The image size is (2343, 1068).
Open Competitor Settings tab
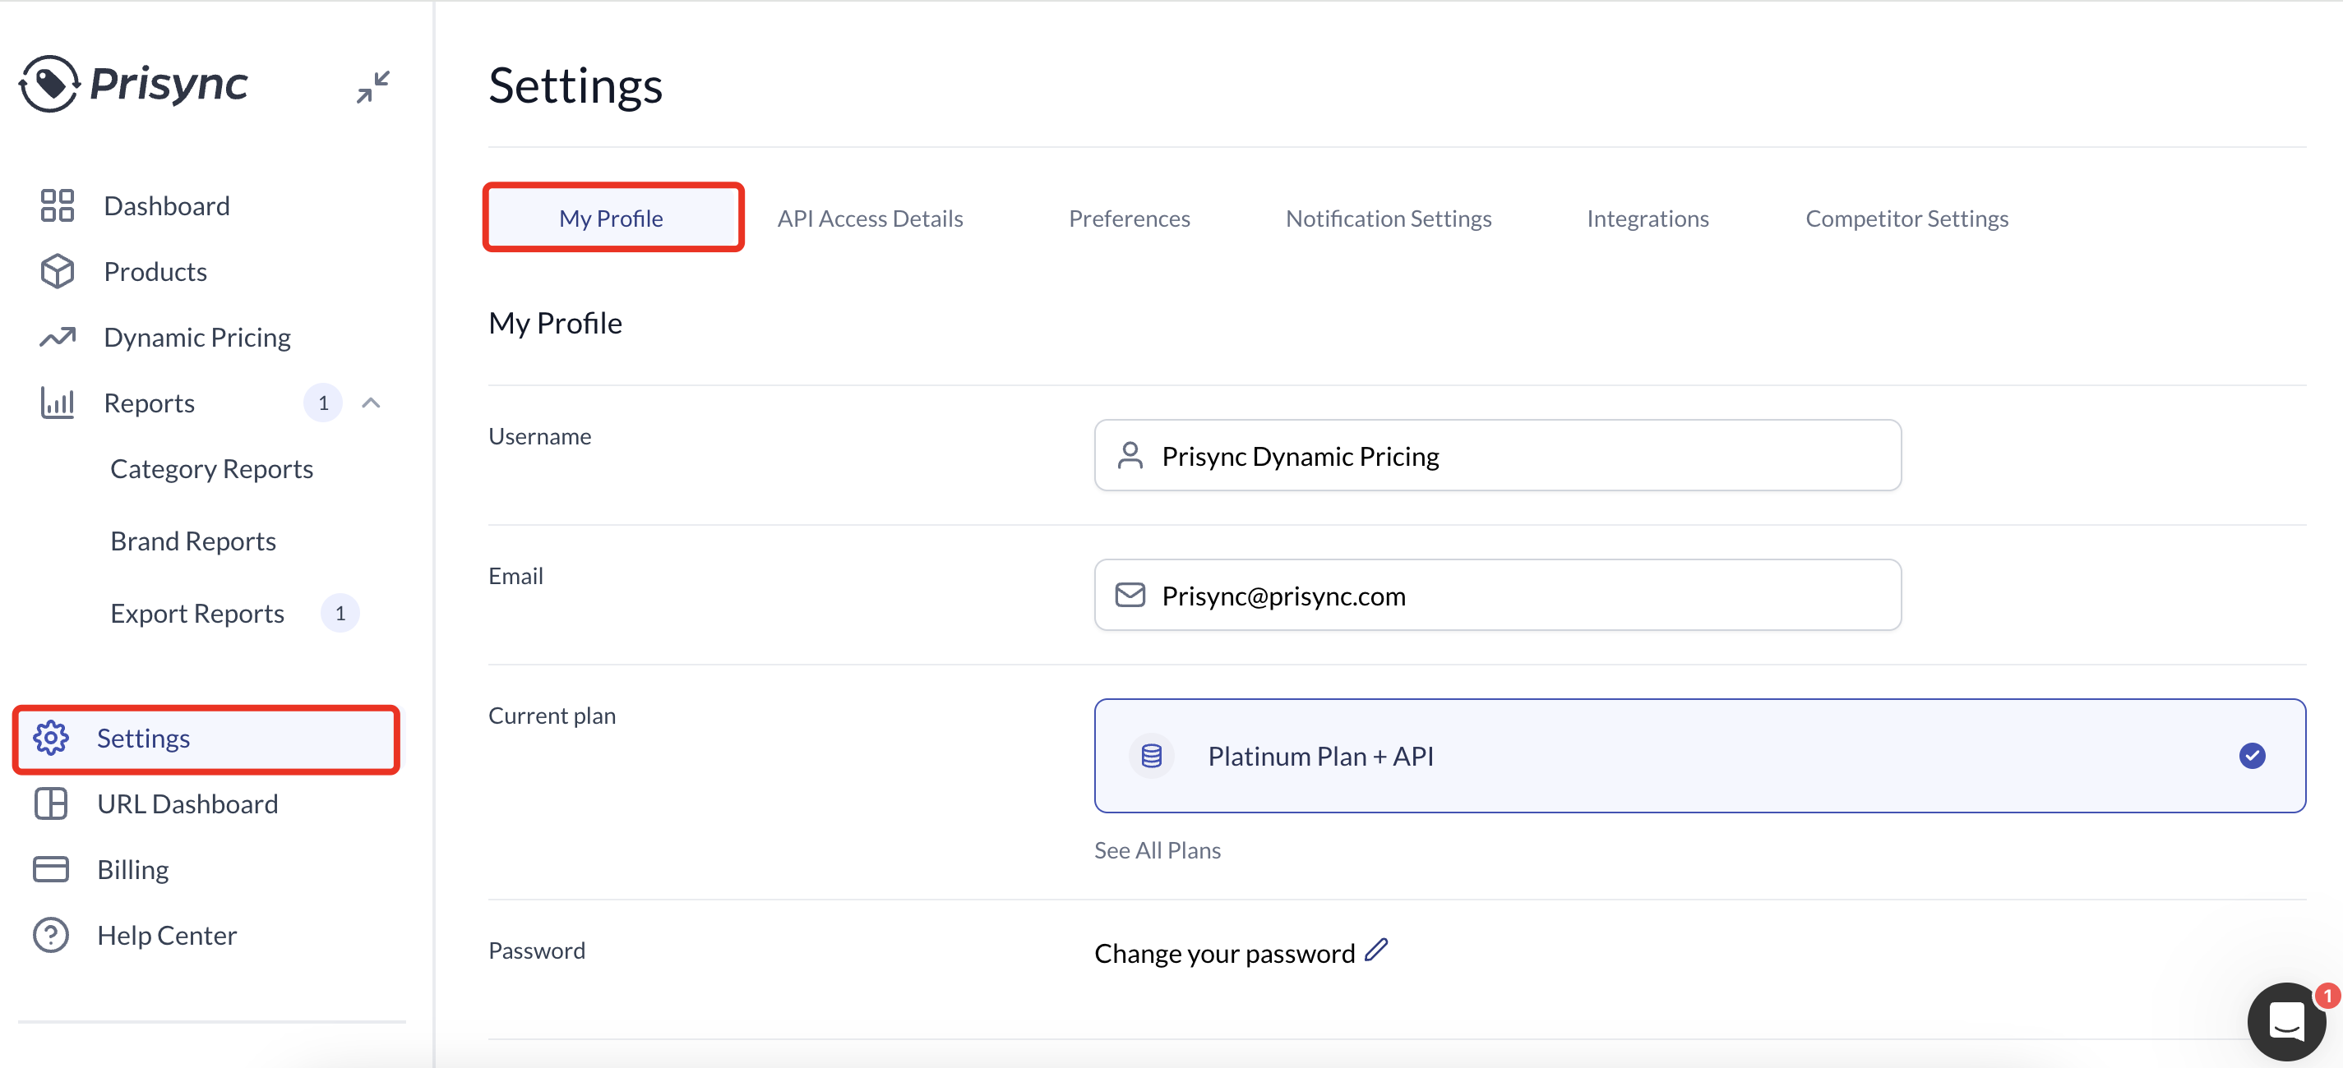pos(1906,219)
